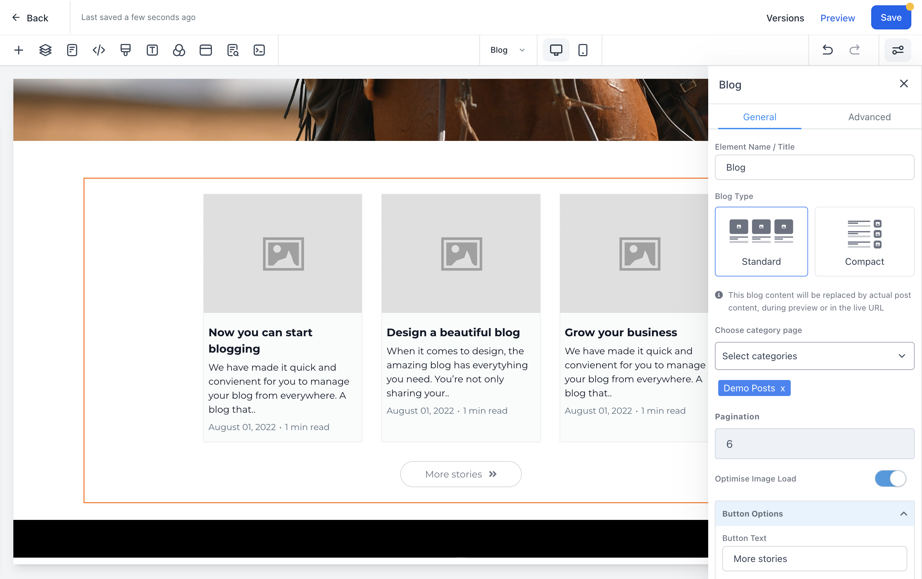The image size is (922, 579).
Task: Select the Standard blog type
Action: [x=761, y=241]
